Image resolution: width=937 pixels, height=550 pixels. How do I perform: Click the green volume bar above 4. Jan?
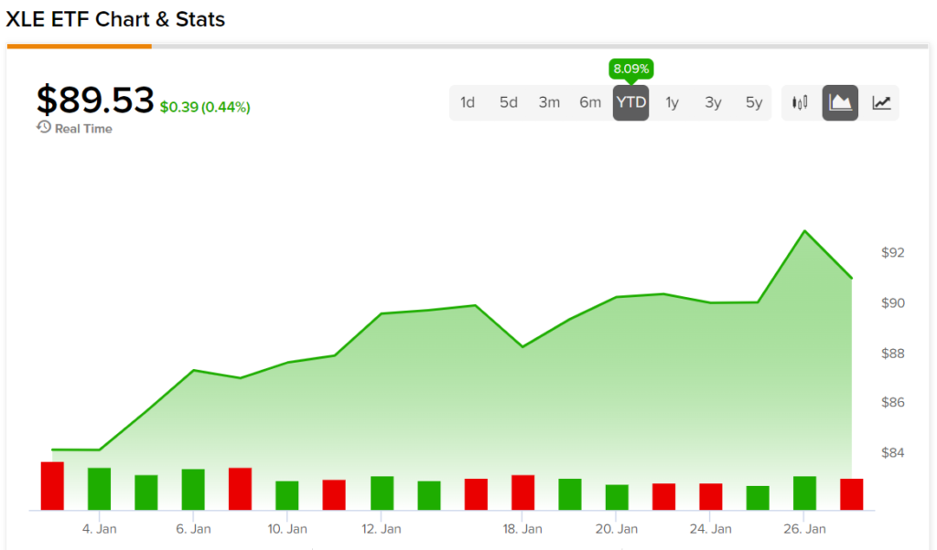click(99, 489)
